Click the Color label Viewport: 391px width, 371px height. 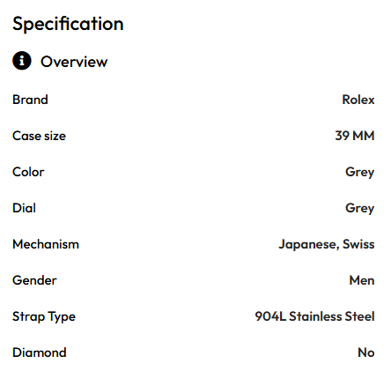point(28,172)
